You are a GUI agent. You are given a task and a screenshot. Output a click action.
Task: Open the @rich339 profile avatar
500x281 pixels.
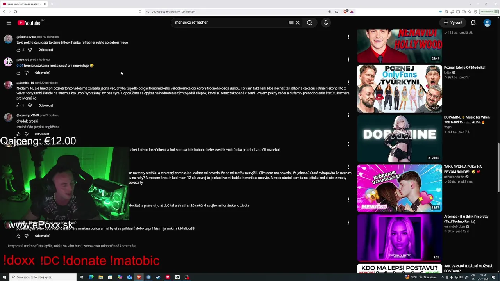coord(8,62)
